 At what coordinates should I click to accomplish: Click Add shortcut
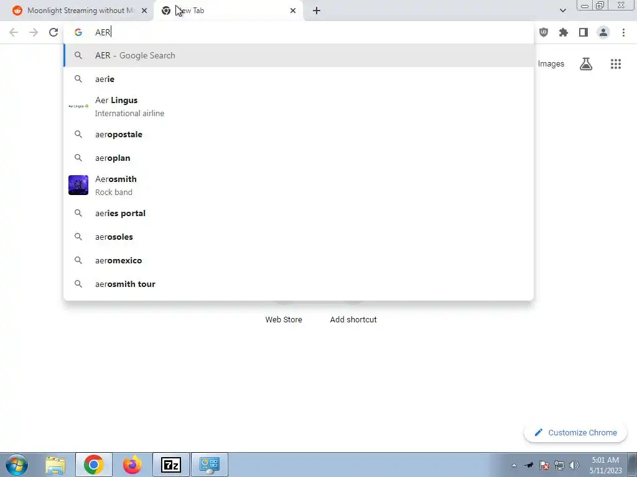353,320
